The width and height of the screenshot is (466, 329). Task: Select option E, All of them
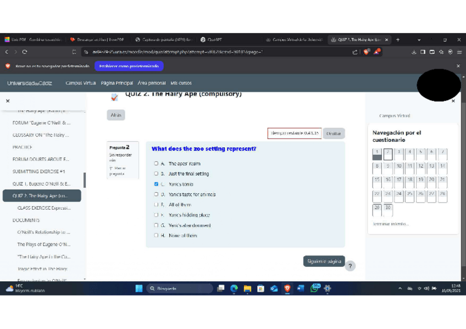156,205
